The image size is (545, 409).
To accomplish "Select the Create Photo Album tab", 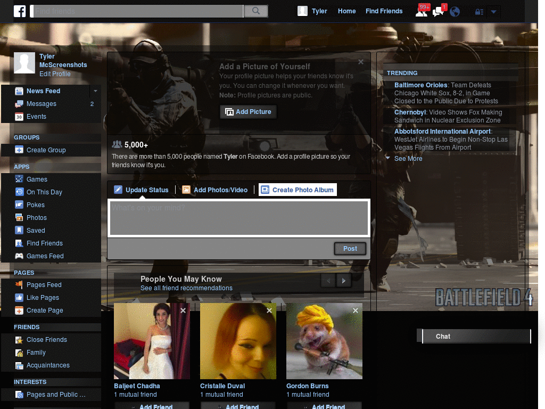I will tap(298, 190).
